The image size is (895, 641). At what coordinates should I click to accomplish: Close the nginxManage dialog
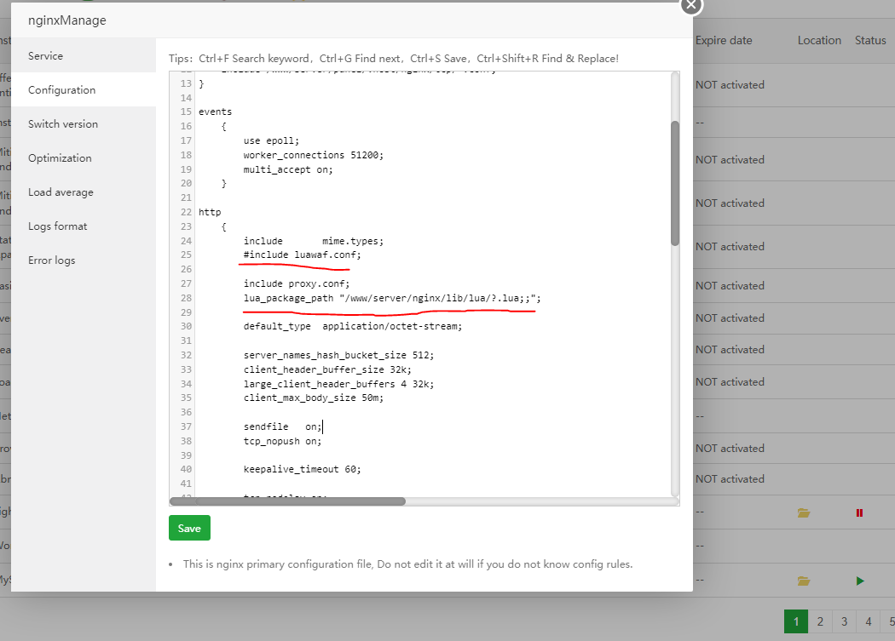coord(691,5)
